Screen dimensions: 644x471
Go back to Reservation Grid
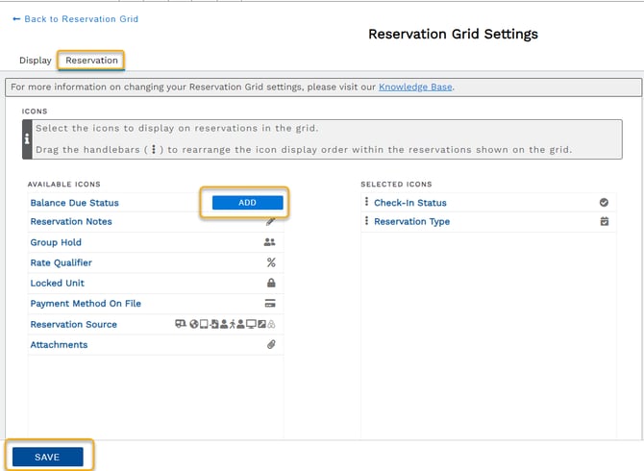[75, 19]
